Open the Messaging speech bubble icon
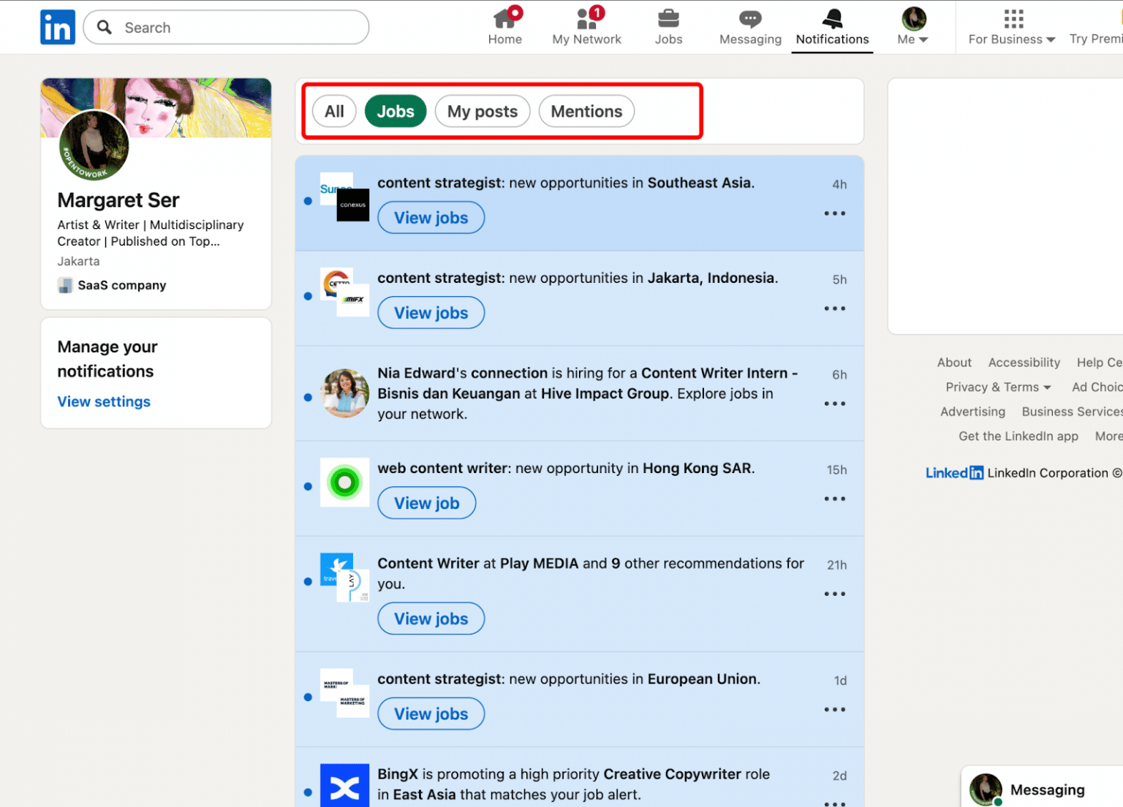This screenshot has width=1123, height=807. point(749,18)
